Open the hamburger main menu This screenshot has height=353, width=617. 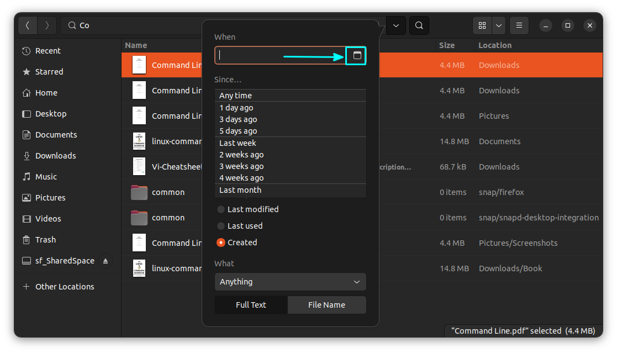pyautogui.click(x=519, y=25)
